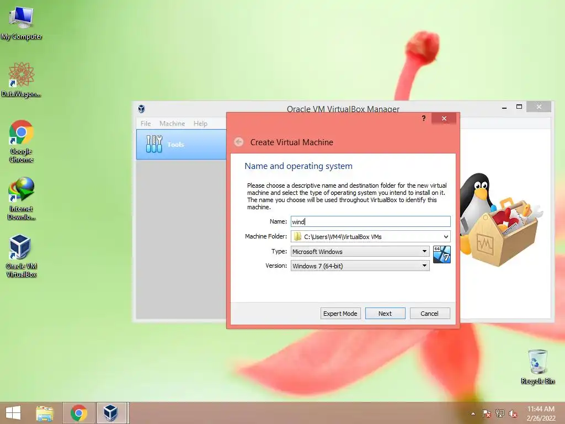Maximize the VirtualBox Manager window
The height and width of the screenshot is (424, 565).
519,107
